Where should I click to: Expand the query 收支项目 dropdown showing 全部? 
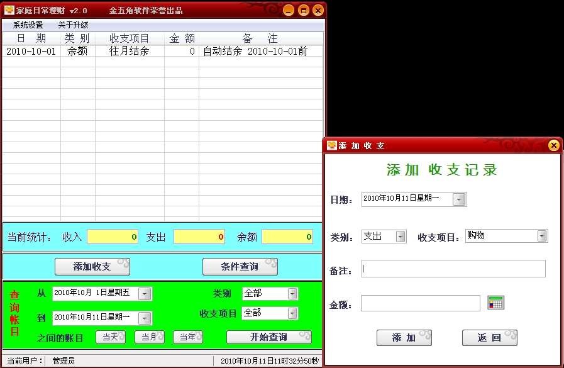coord(292,313)
